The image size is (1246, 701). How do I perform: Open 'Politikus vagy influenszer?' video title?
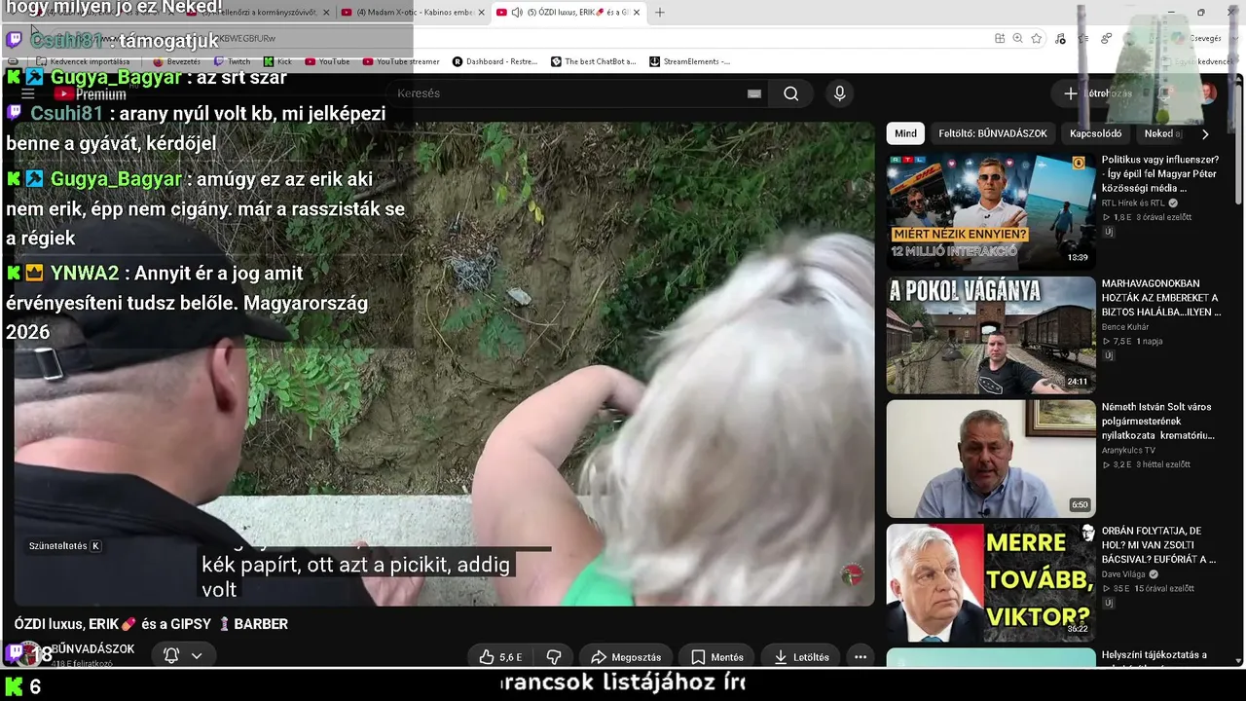coord(1160,173)
